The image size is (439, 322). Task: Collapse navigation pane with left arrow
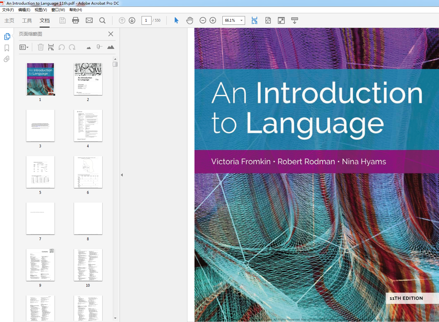point(122,175)
